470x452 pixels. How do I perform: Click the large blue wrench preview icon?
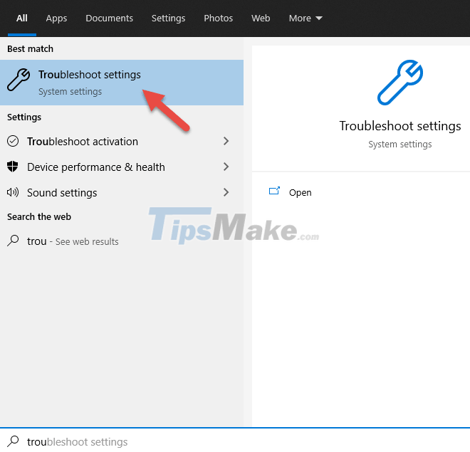[400, 83]
